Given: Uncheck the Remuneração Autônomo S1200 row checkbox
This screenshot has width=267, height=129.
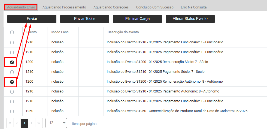Looking at the screenshot, I should pos(12,82).
